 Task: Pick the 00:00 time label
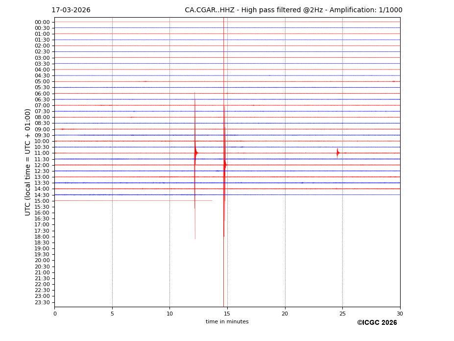pos(42,22)
